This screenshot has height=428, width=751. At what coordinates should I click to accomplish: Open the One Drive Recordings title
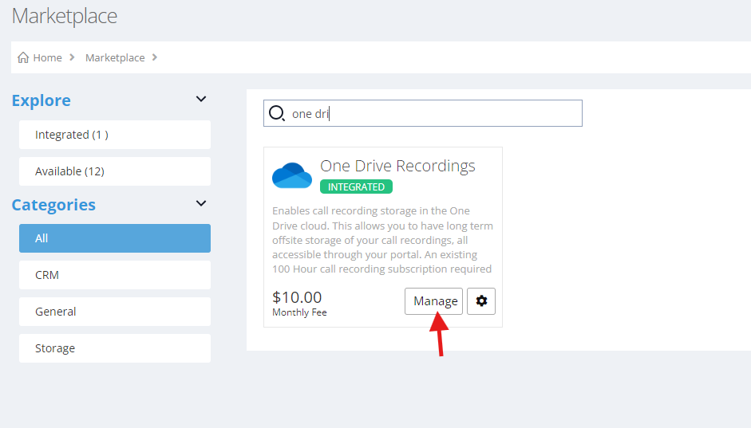tap(397, 166)
